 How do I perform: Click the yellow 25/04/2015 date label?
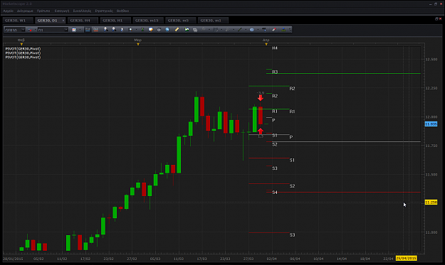click(406, 258)
